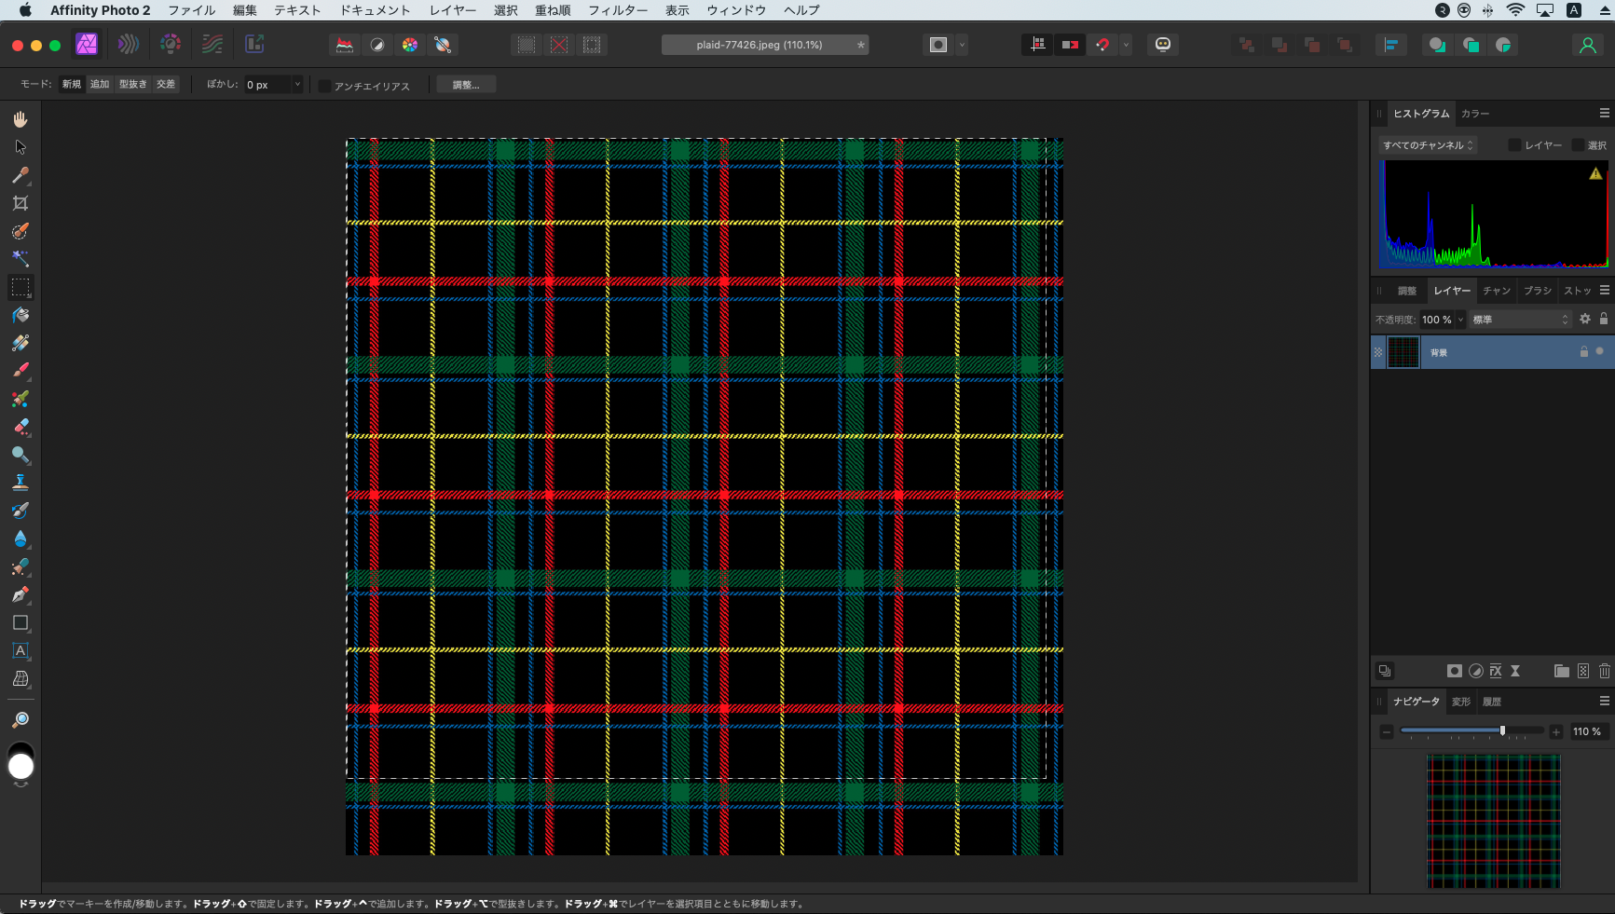Toggle the snapping magnet icon

coord(1102,45)
